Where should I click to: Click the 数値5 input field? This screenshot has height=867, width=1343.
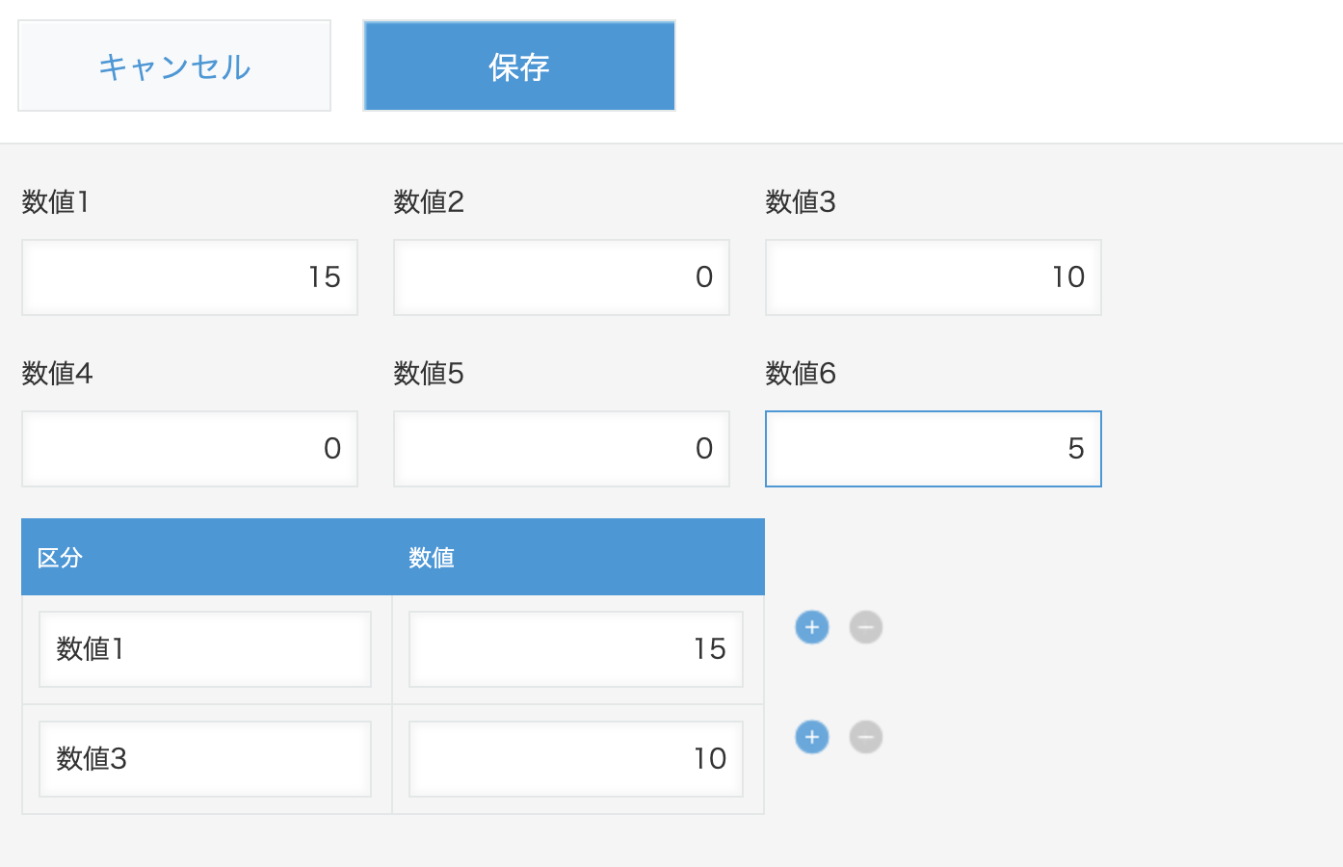click(561, 448)
